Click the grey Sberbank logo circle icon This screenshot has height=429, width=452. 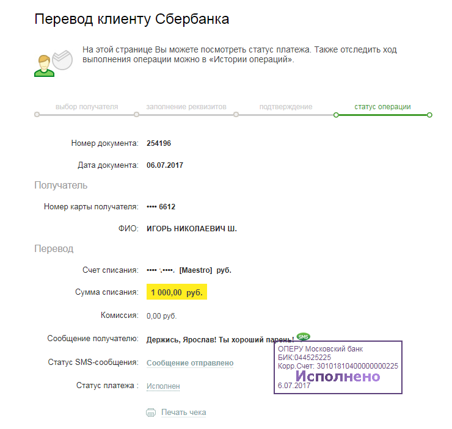pyautogui.click(x=62, y=60)
